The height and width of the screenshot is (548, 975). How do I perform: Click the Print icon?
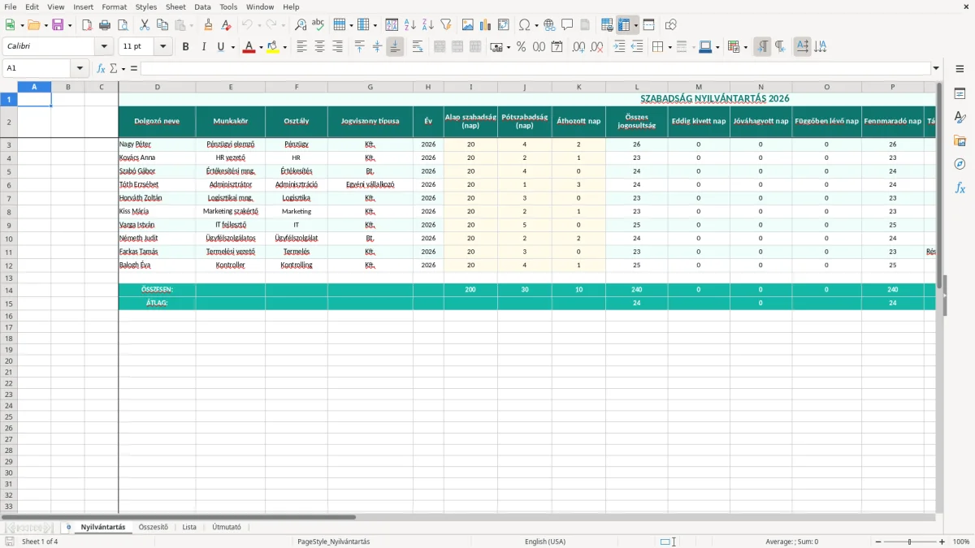tap(105, 25)
